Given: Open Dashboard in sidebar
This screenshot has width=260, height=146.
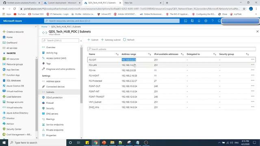Looking at the screenshot, I should point(10,43).
